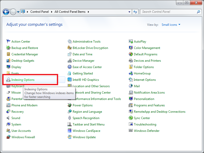204x153 pixels.
Task: Click the Sound speaker icon
Action: (x=8, y=118)
